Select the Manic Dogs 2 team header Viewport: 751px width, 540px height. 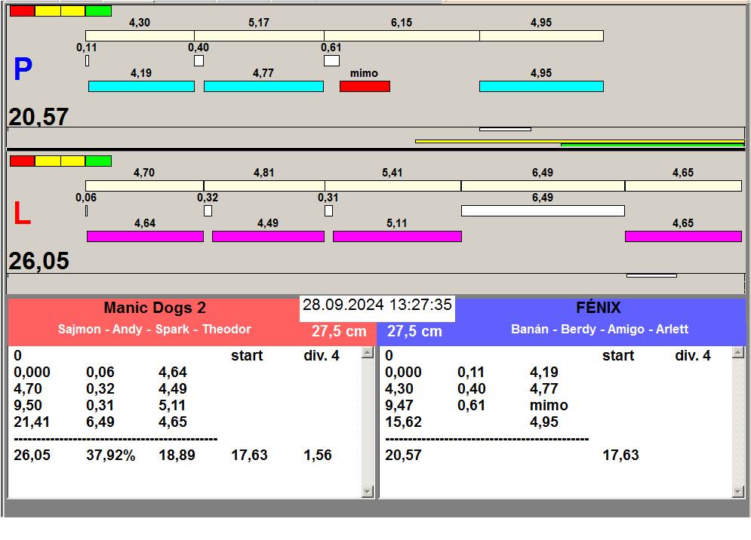(155, 308)
